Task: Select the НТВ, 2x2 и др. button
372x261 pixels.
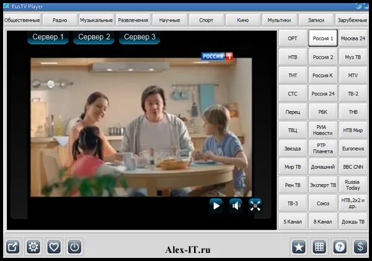Action: click(x=353, y=203)
